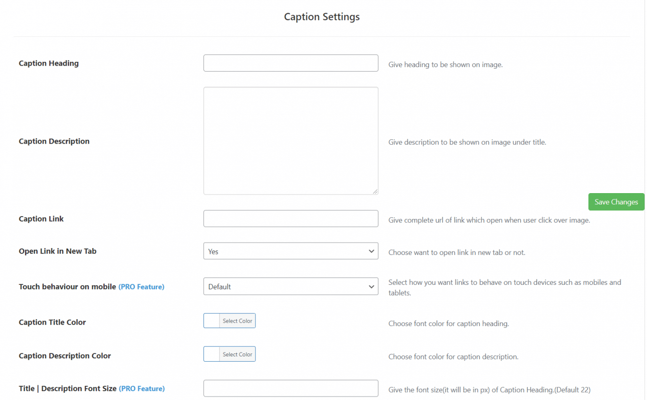
Task: Click the "Open Link in New Tab" label
Action: pyautogui.click(x=57, y=250)
